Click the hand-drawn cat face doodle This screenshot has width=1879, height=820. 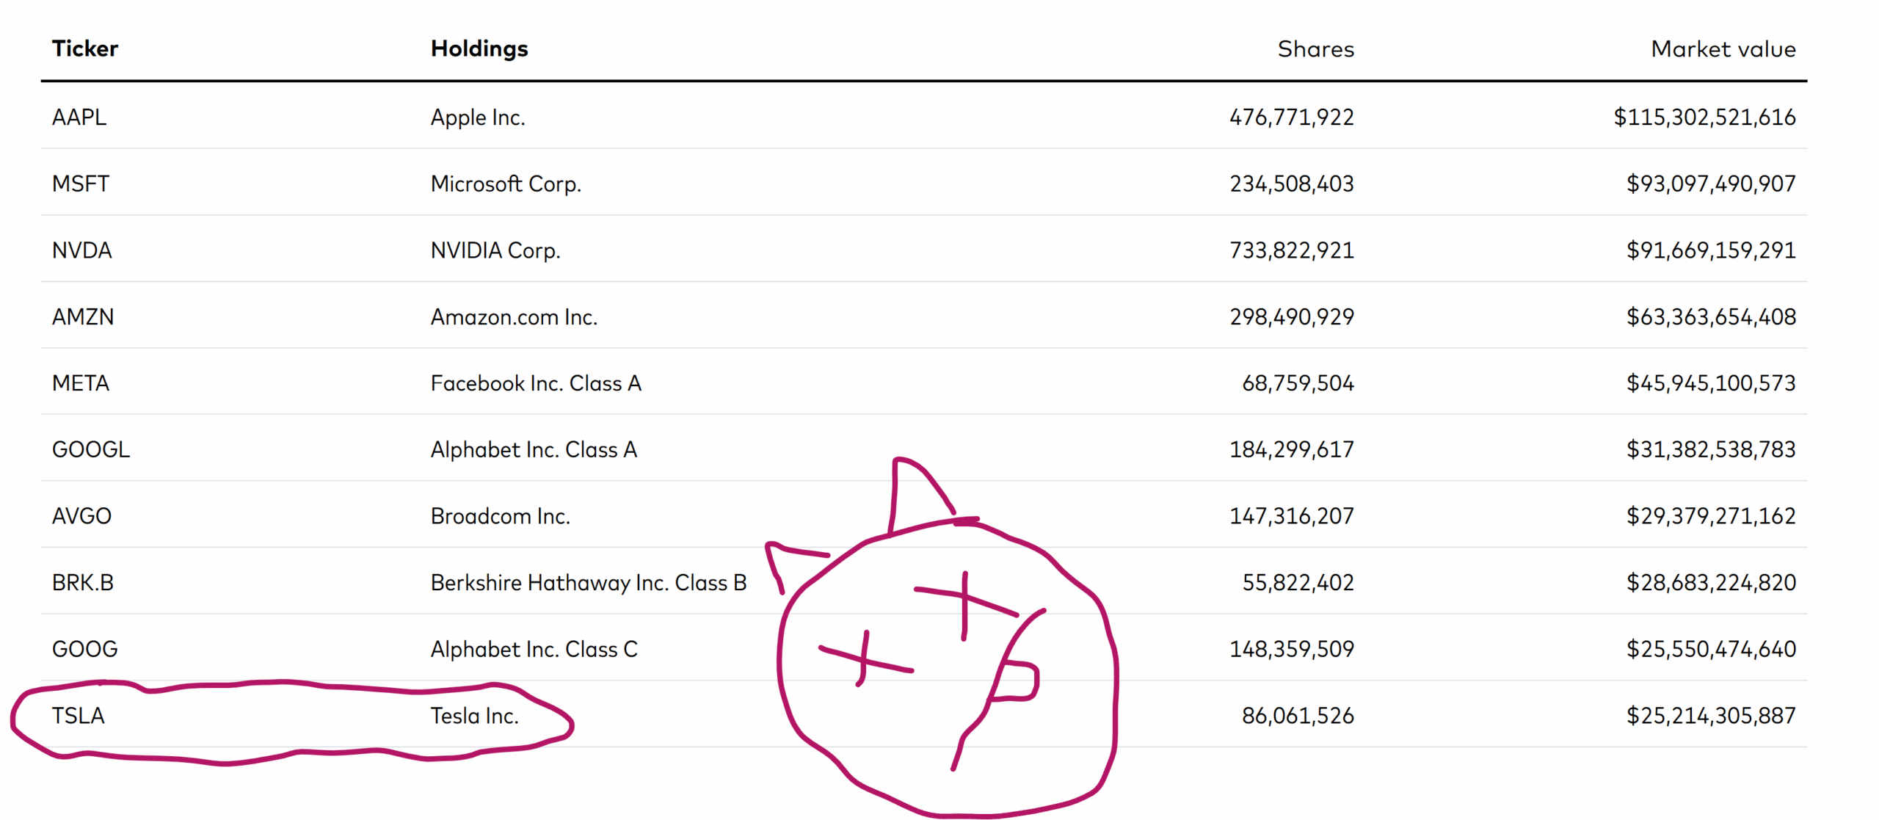943,637
